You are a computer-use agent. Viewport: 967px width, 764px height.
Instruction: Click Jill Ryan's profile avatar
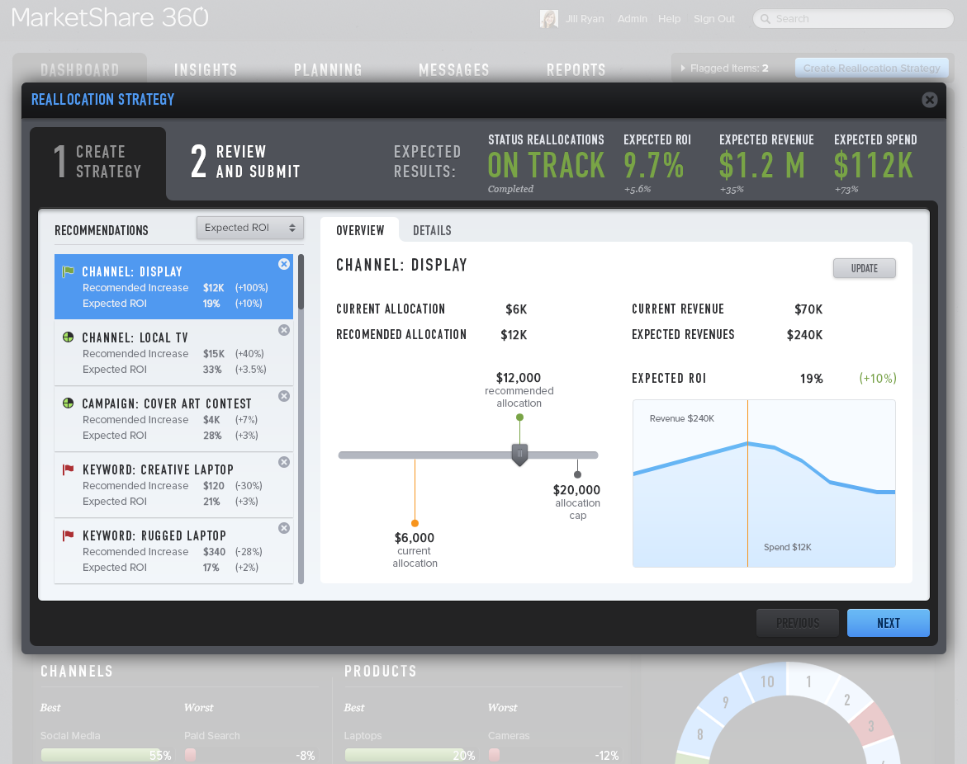[549, 18]
